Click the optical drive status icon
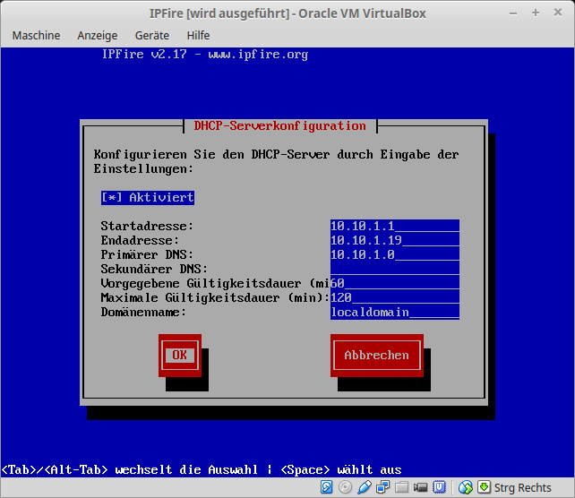This screenshot has height=498, width=575. tap(345, 487)
